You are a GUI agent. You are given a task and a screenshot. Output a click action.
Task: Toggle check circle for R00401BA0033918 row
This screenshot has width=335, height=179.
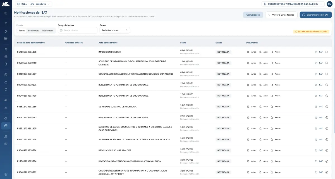tap(327, 96)
